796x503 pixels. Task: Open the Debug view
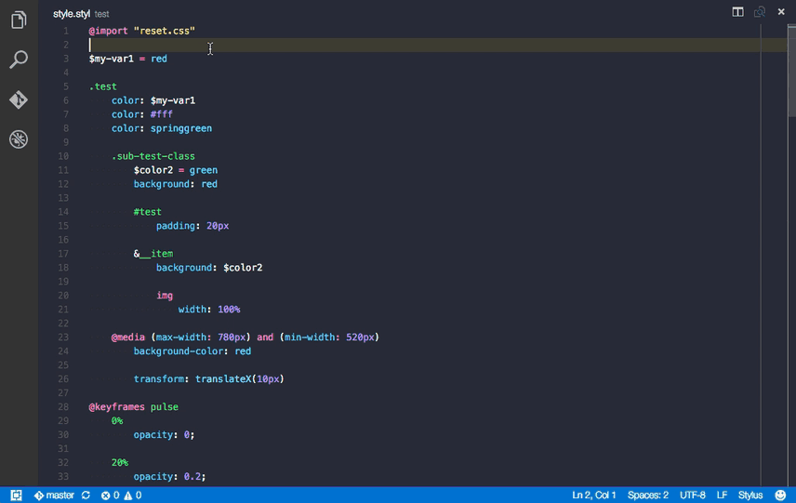(19, 139)
